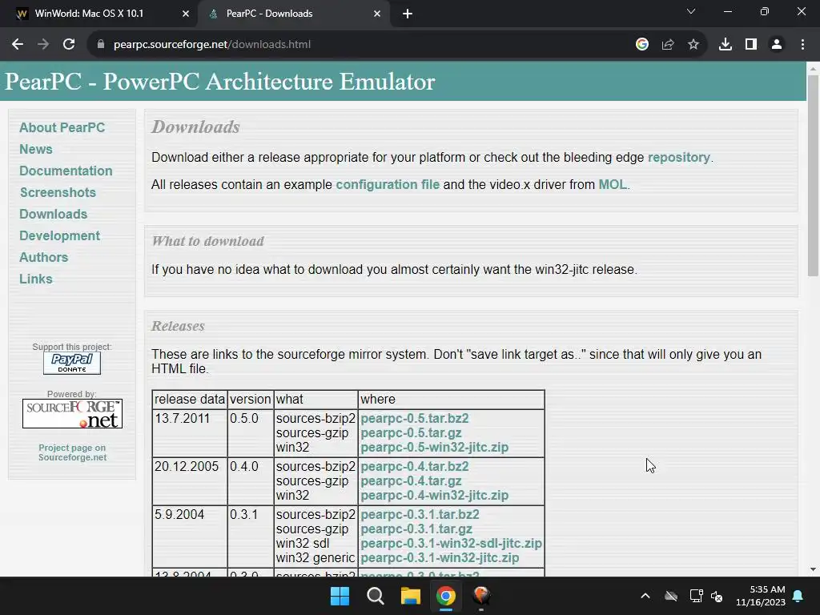This screenshot has height=615, width=820.
Task: Download pearpc-0.4.tar.gz
Action: tap(411, 481)
